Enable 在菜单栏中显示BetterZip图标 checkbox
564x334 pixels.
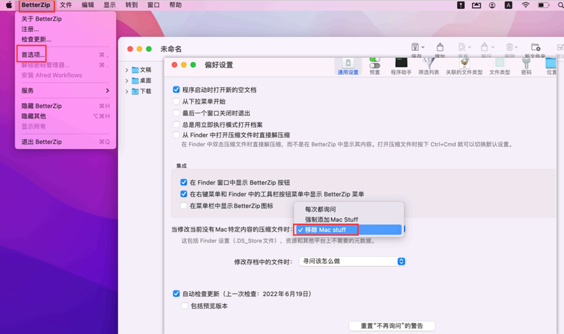click(x=184, y=205)
